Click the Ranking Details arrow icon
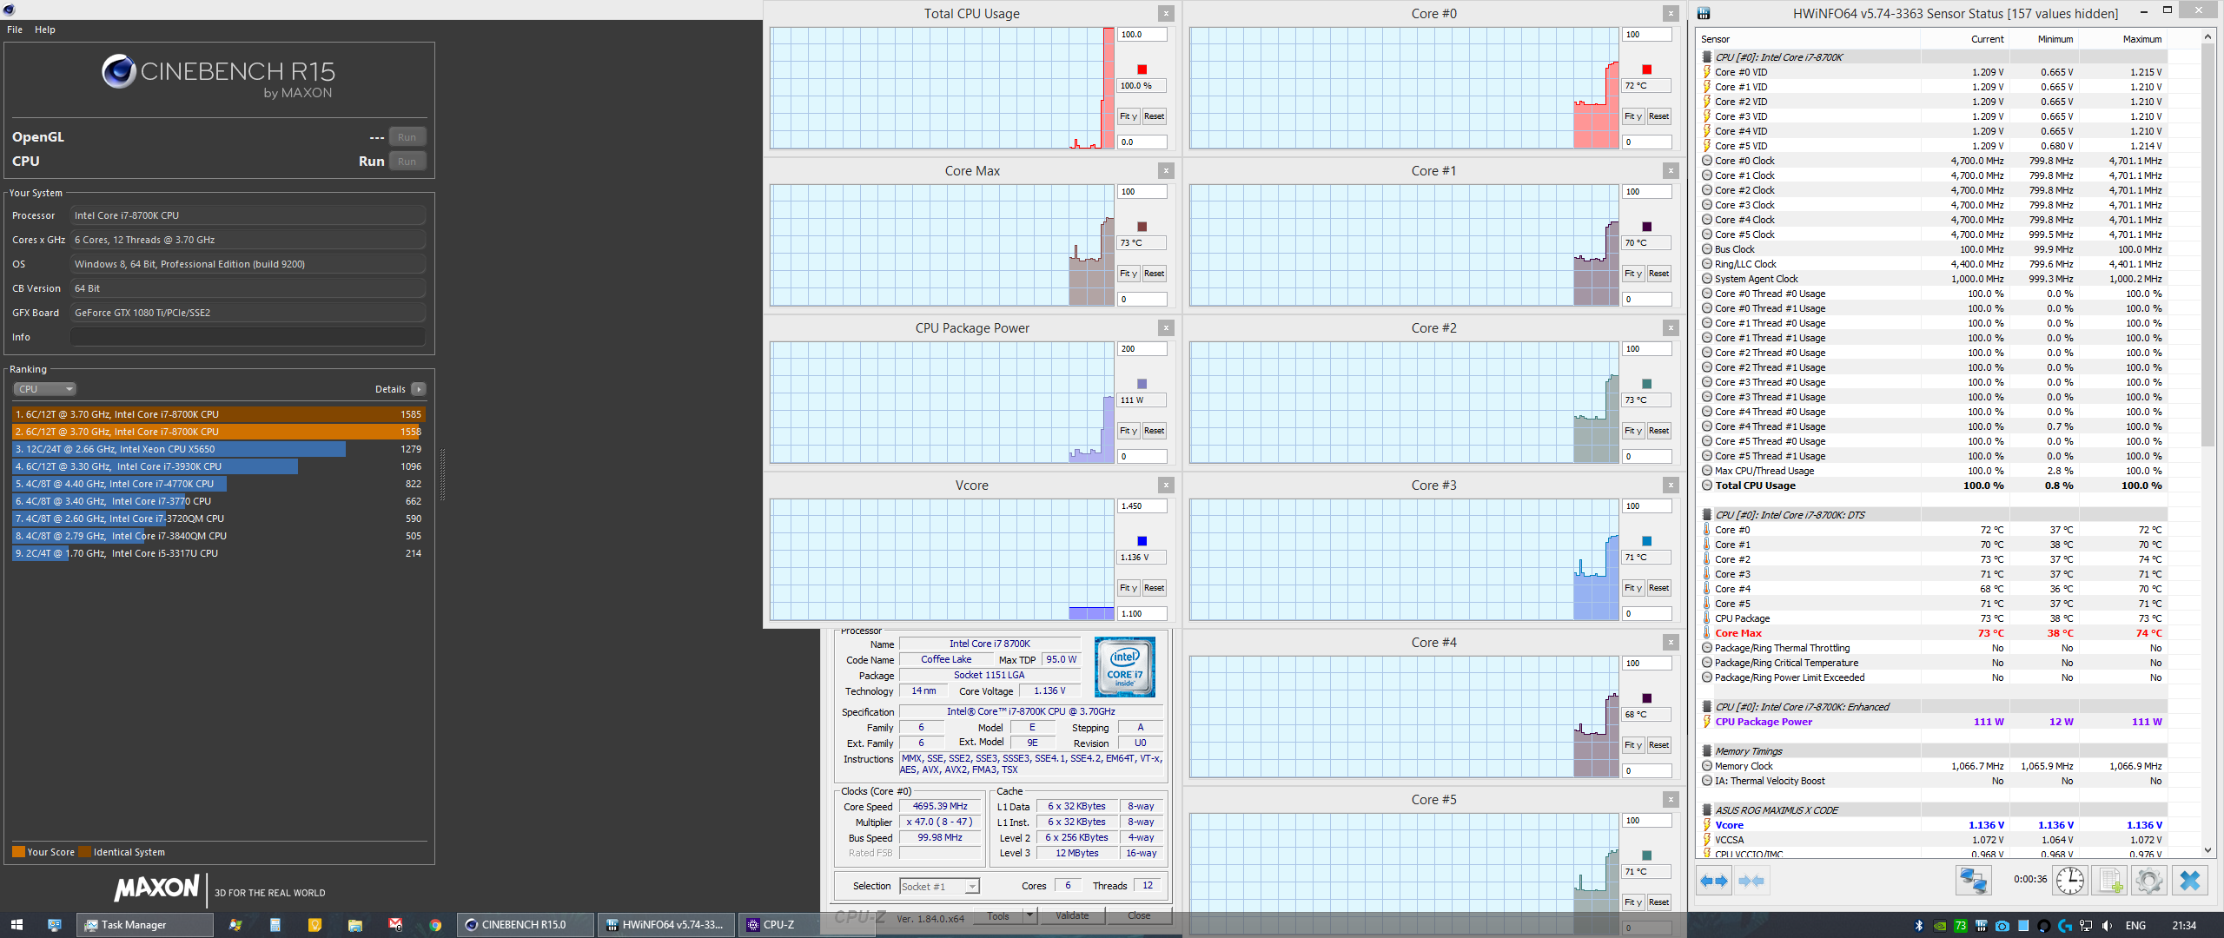The height and width of the screenshot is (938, 2224). pos(419,389)
